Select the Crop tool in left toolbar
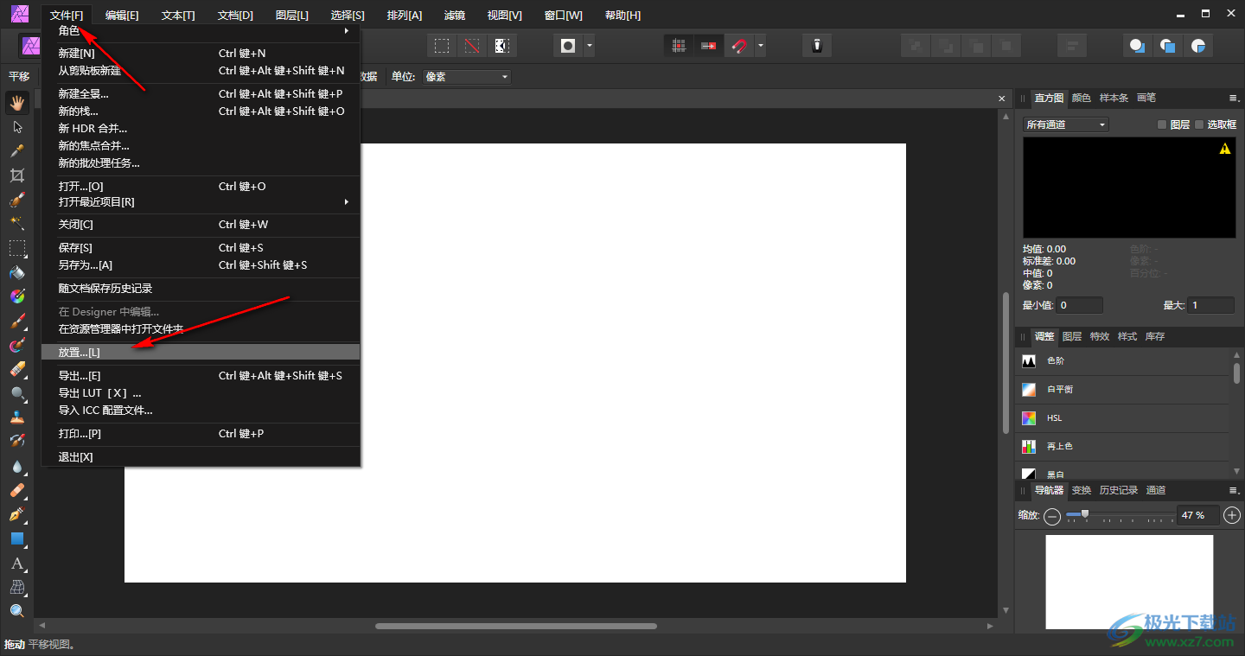The image size is (1245, 656). pyautogui.click(x=16, y=175)
